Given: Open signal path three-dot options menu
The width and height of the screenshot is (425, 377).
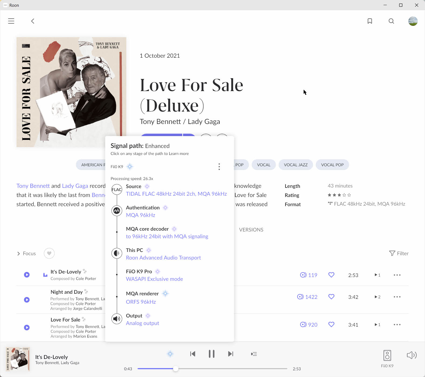Looking at the screenshot, I should (219, 167).
